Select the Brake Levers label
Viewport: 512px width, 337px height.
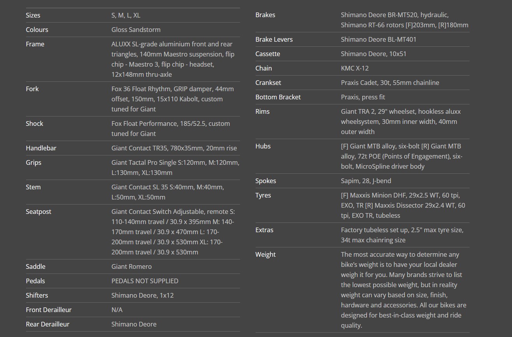click(x=274, y=39)
